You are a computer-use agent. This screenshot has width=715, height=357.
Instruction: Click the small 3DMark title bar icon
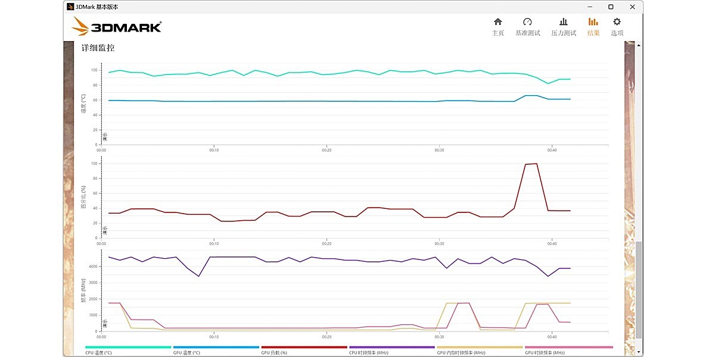coord(71,7)
